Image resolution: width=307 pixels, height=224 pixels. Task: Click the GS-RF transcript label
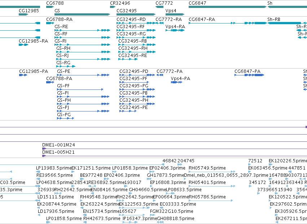point(61,34)
